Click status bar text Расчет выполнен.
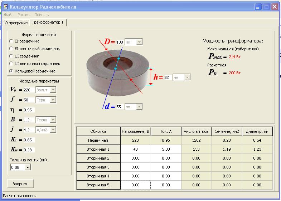Screen dimensions: 281x201 coord(19,196)
